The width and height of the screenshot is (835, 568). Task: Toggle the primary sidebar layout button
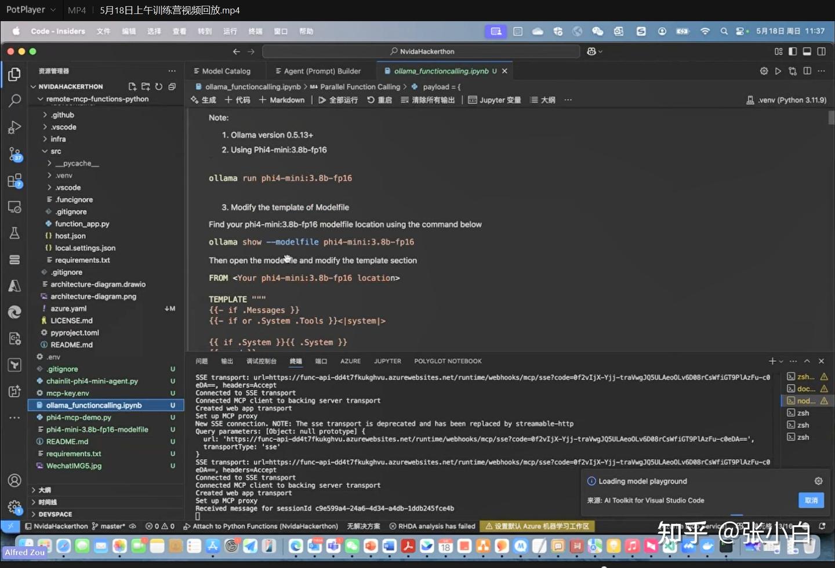click(x=793, y=52)
